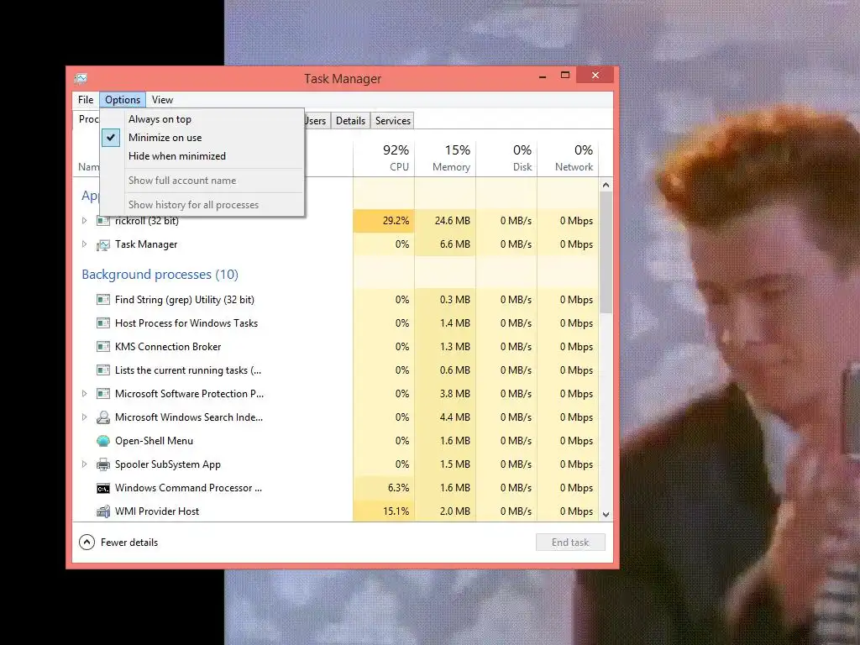Click the scrollbar down arrow
The width and height of the screenshot is (860, 645).
606,515
